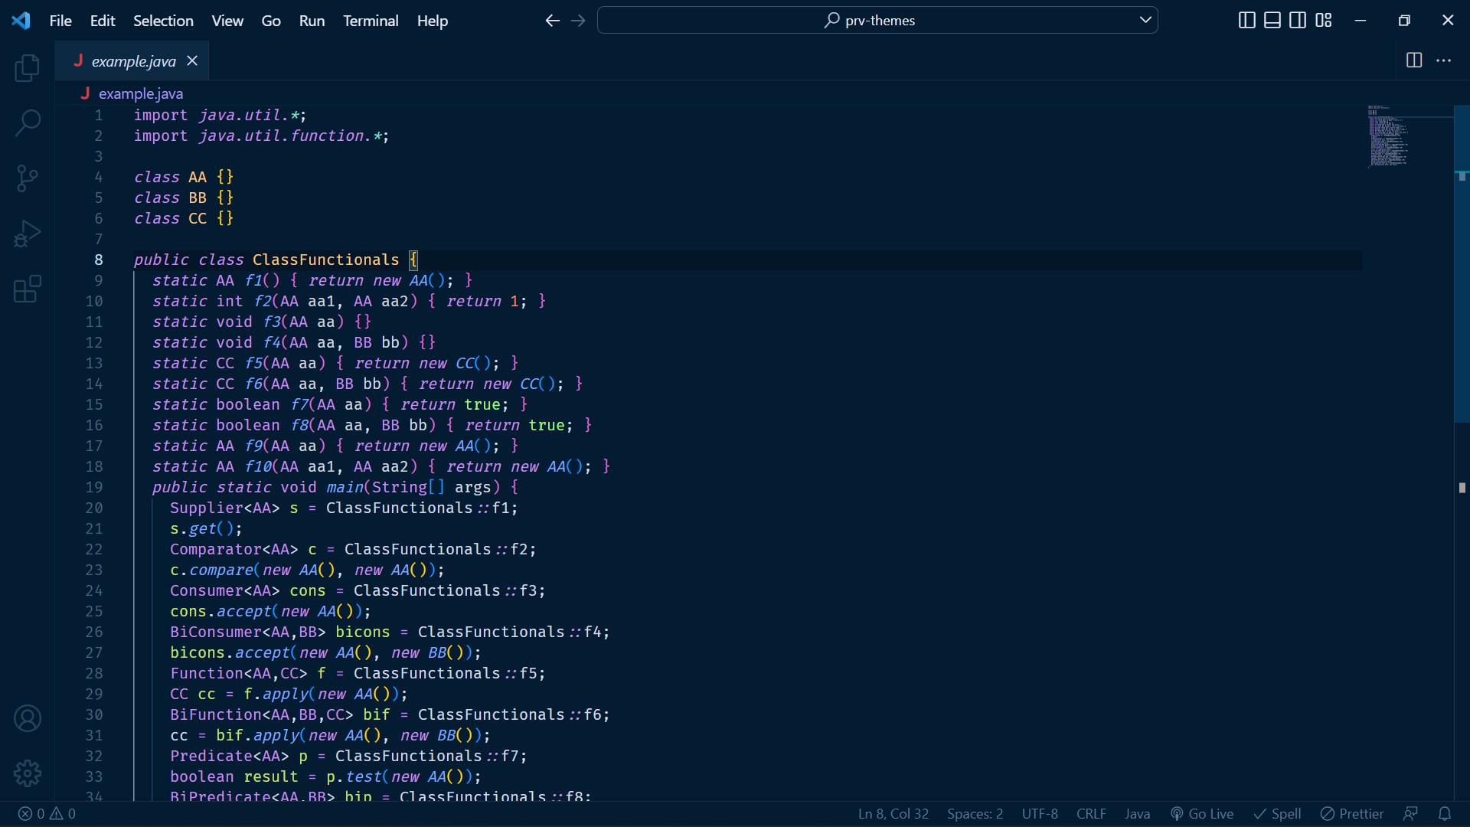
Task: Open the Search view icon
Action: [28, 123]
